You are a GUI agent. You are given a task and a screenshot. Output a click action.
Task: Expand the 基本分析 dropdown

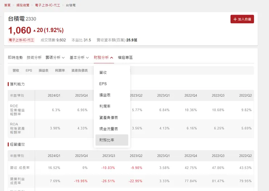(79, 57)
